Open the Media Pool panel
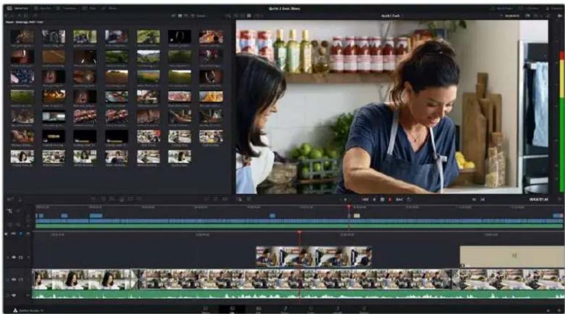565x314 pixels. point(18,8)
